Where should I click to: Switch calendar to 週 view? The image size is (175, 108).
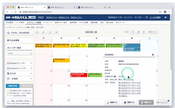pyautogui.click(x=138, y=32)
